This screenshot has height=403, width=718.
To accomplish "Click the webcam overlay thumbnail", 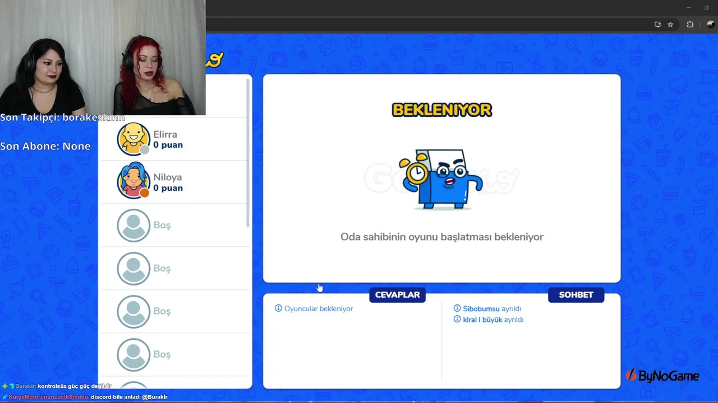I will (x=103, y=57).
